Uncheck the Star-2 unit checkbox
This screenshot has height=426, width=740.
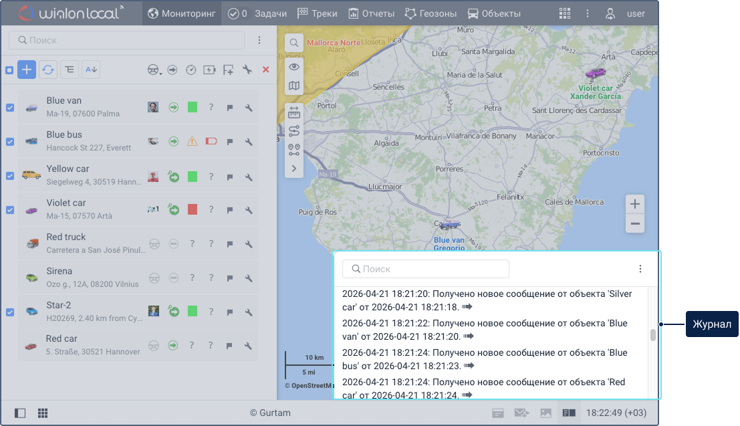tap(10, 312)
